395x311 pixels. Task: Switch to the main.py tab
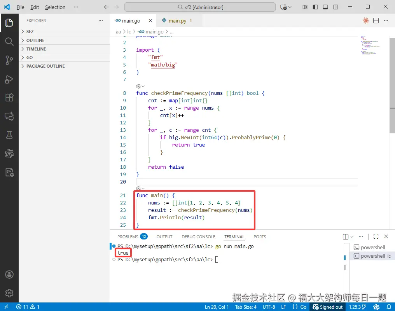click(x=177, y=21)
